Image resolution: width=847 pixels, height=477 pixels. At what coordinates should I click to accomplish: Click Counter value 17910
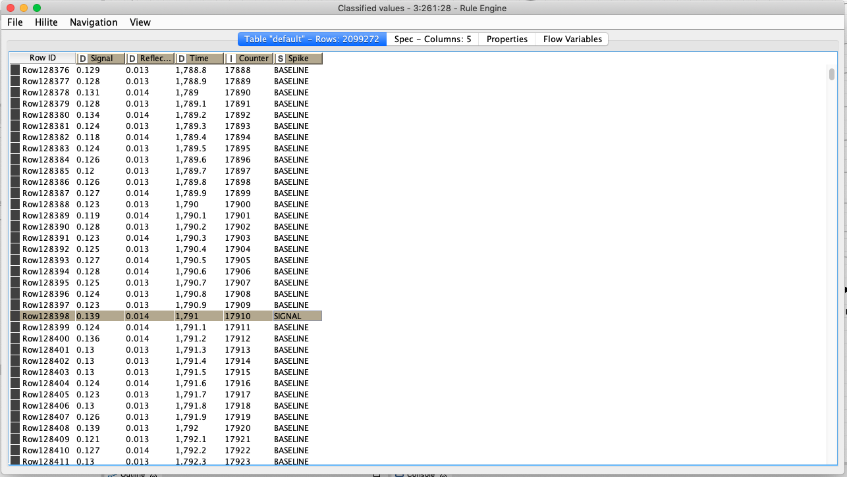pos(237,316)
